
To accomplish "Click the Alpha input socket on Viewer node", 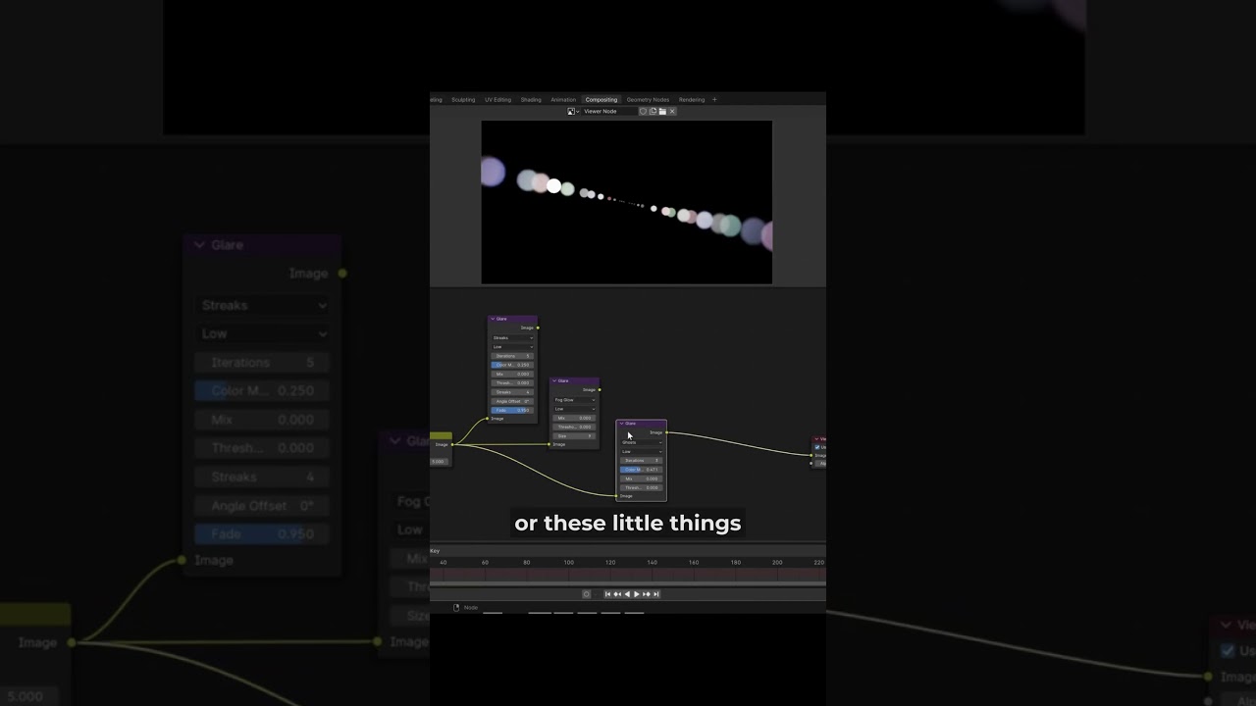I will [x=811, y=464].
